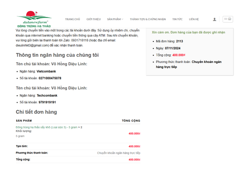Open Thành Tựu & Chứng Nhận page
The width and height of the screenshot is (250, 181).
[148, 19]
